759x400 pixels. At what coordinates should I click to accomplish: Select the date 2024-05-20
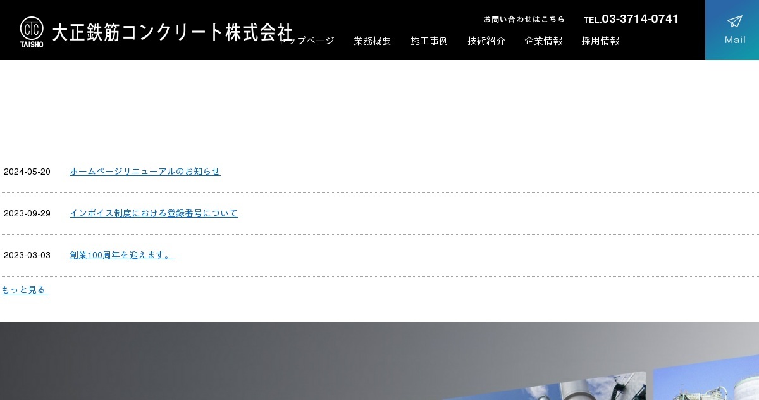pyautogui.click(x=27, y=172)
